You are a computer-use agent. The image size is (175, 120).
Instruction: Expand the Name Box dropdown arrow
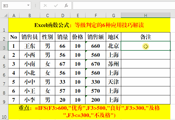[28, 5]
